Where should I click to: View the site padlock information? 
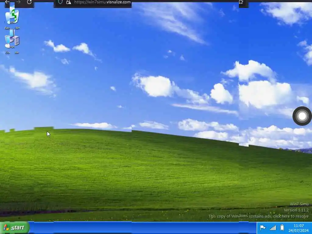pos(69,2)
